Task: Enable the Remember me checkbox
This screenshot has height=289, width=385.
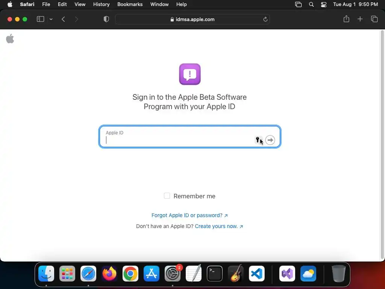Action: [167, 196]
